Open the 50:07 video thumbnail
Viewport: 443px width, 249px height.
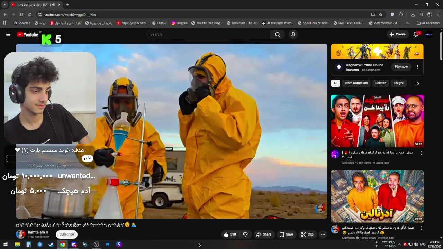377,121
